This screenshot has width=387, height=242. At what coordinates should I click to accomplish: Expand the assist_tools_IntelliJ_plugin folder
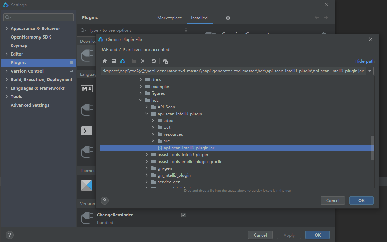click(147, 155)
